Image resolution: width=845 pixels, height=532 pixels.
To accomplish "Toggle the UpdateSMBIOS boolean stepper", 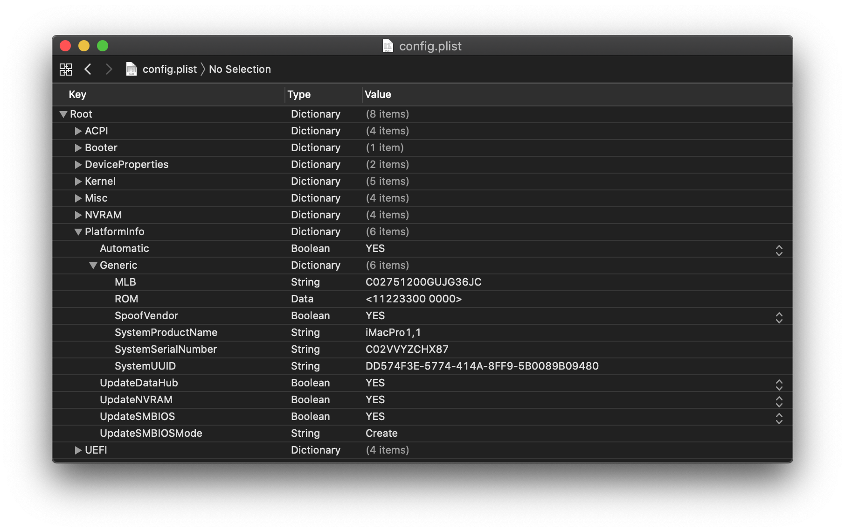I will (779, 419).
